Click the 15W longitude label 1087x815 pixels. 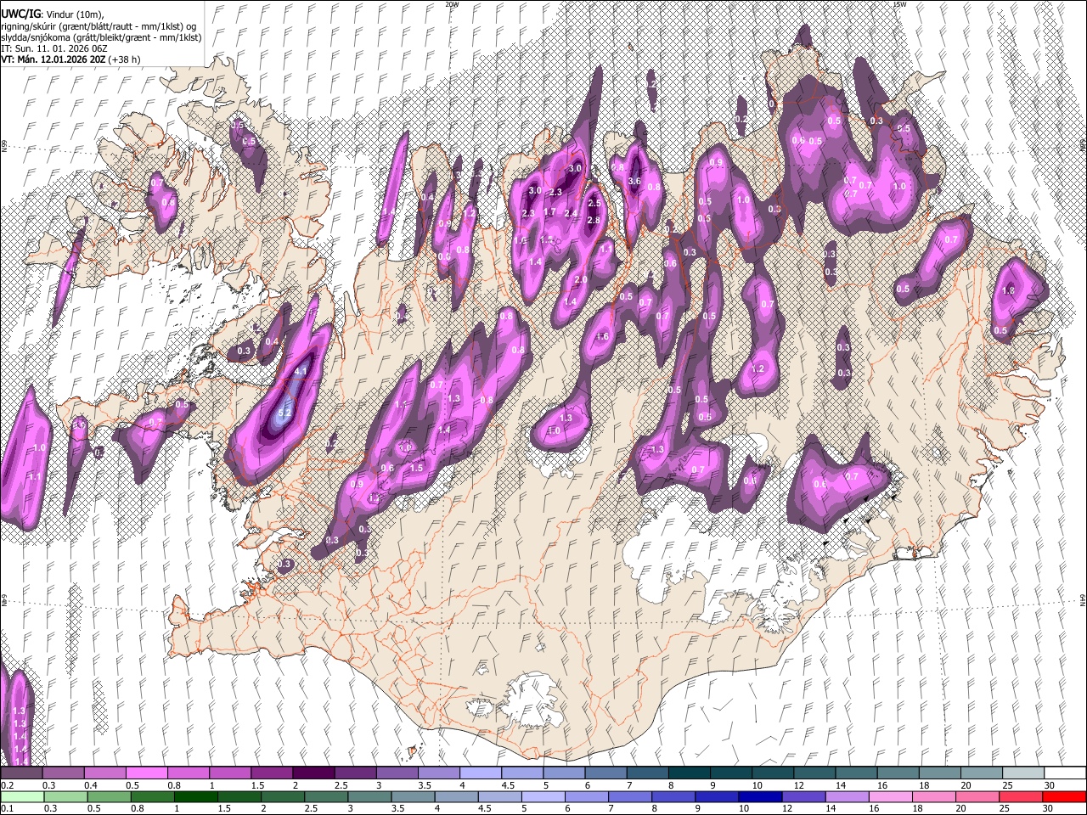pyautogui.click(x=899, y=4)
